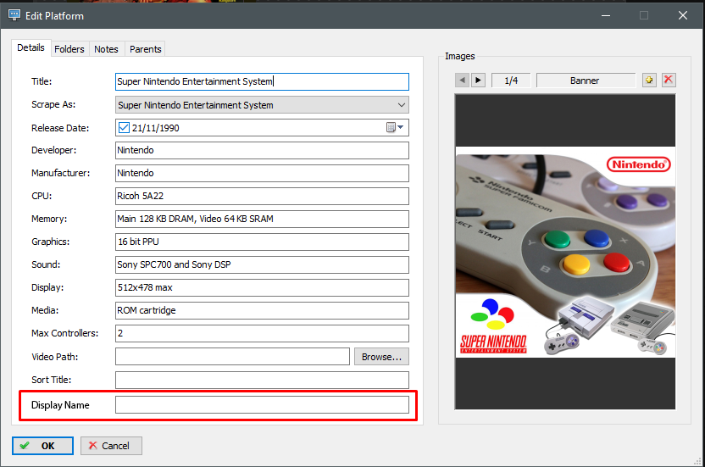
Task: Click the Cancel button
Action: (x=111, y=446)
